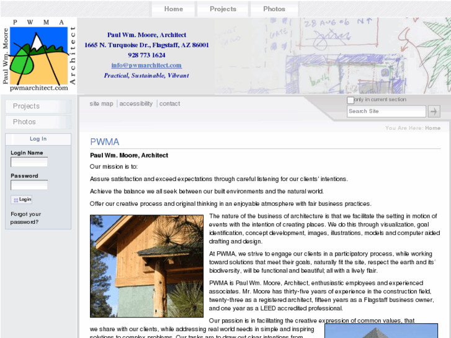The image size is (451, 338).
Task: Click the Paul Wm. Moore, Architect bold subheading
Action: click(129, 155)
